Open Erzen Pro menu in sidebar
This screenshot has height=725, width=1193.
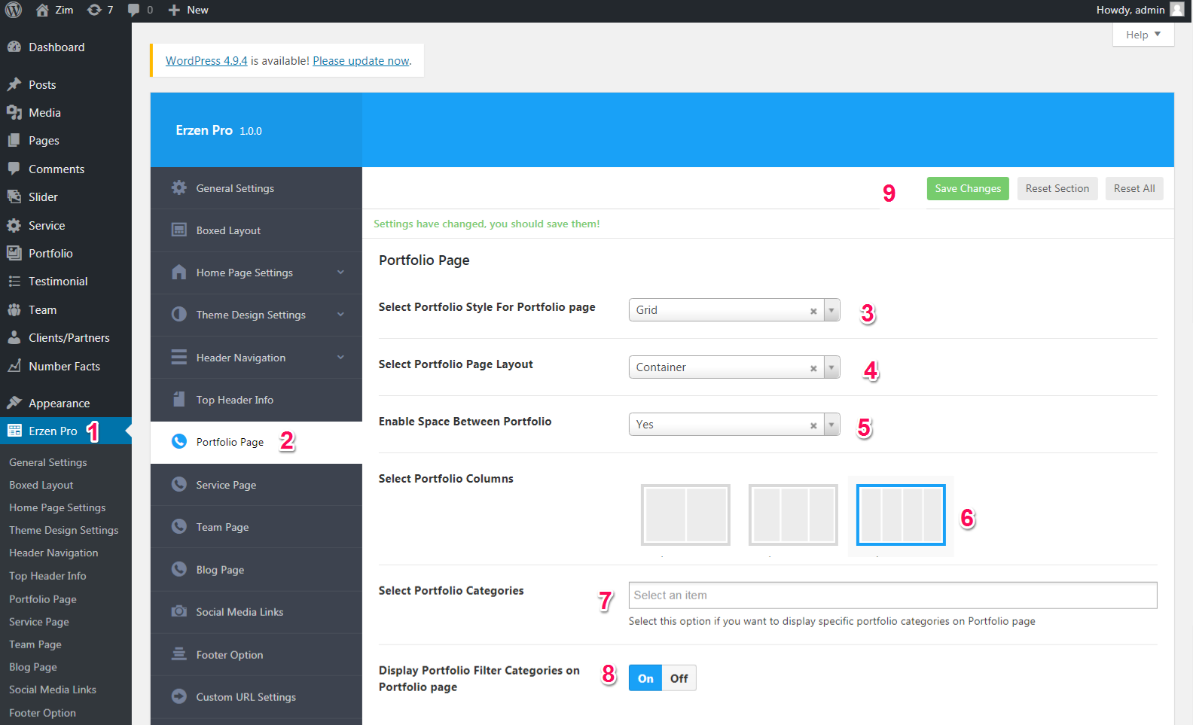tap(66, 431)
